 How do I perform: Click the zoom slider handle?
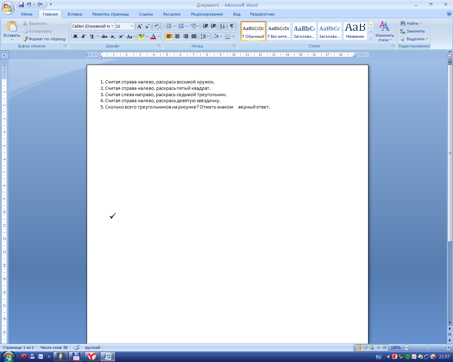pos(427,348)
